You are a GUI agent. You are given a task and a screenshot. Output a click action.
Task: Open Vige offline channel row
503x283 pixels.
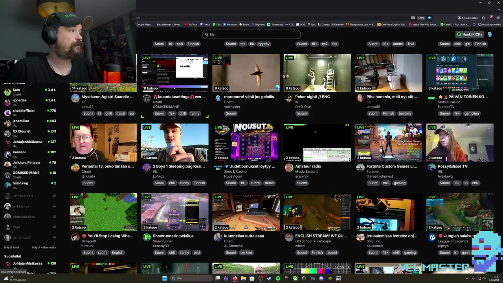pyautogui.click(x=31, y=227)
